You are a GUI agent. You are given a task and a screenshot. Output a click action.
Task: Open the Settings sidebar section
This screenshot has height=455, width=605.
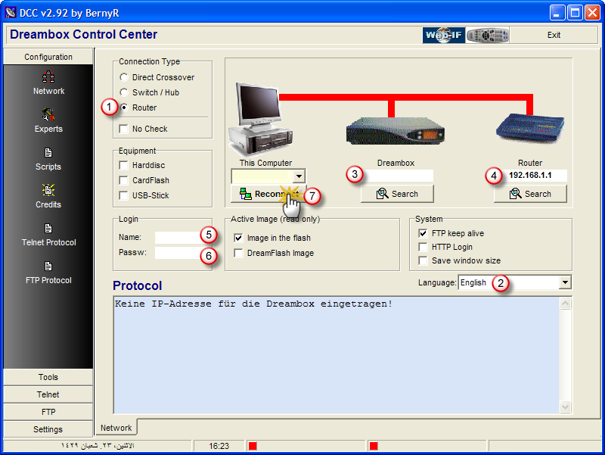click(x=48, y=429)
